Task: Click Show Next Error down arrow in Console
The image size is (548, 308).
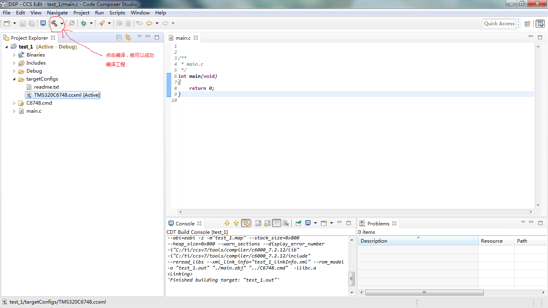Action: 227,223
